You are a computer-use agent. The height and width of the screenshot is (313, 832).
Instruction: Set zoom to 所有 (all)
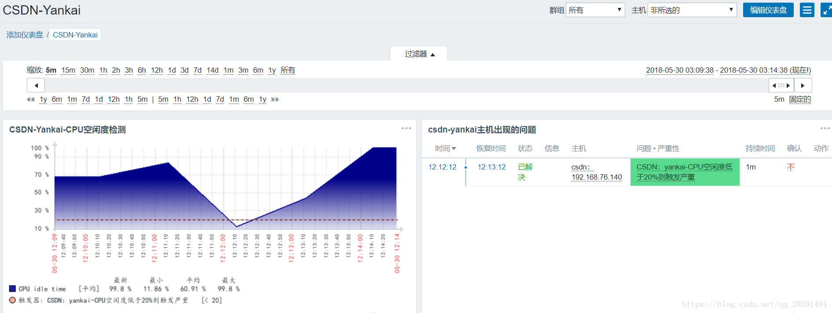coord(288,70)
